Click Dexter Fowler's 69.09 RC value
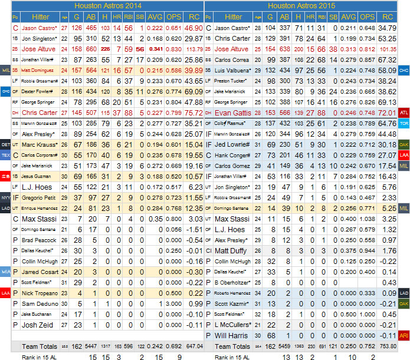 [193, 91]
